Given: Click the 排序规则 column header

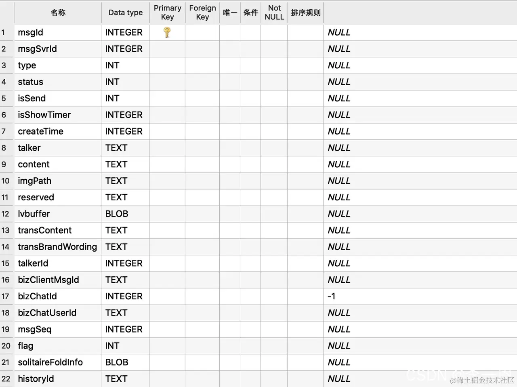Looking at the screenshot, I should (306, 13).
